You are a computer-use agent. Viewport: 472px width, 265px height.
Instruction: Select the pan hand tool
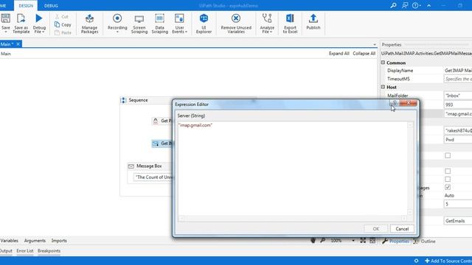tap(313, 241)
